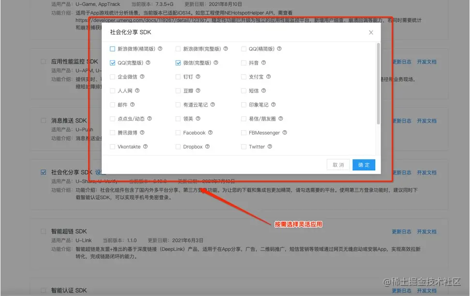The height and width of the screenshot is (296, 470).
Task: Click the dialog's vertical scrollbar
Action: click(x=379, y=83)
